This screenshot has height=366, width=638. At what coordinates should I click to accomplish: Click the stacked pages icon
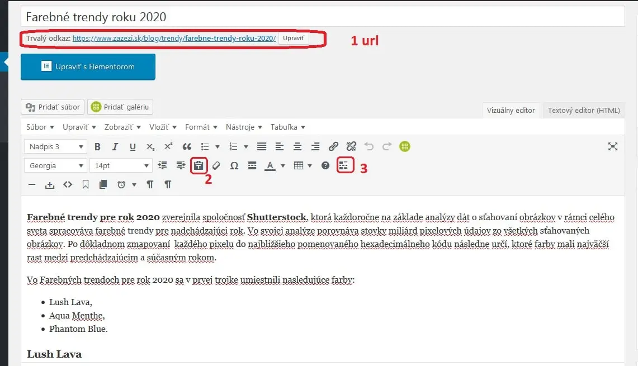coord(103,185)
